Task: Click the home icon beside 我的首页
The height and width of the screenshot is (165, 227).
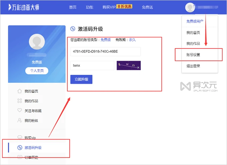Action: pyautogui.click(x=20, y=91)
